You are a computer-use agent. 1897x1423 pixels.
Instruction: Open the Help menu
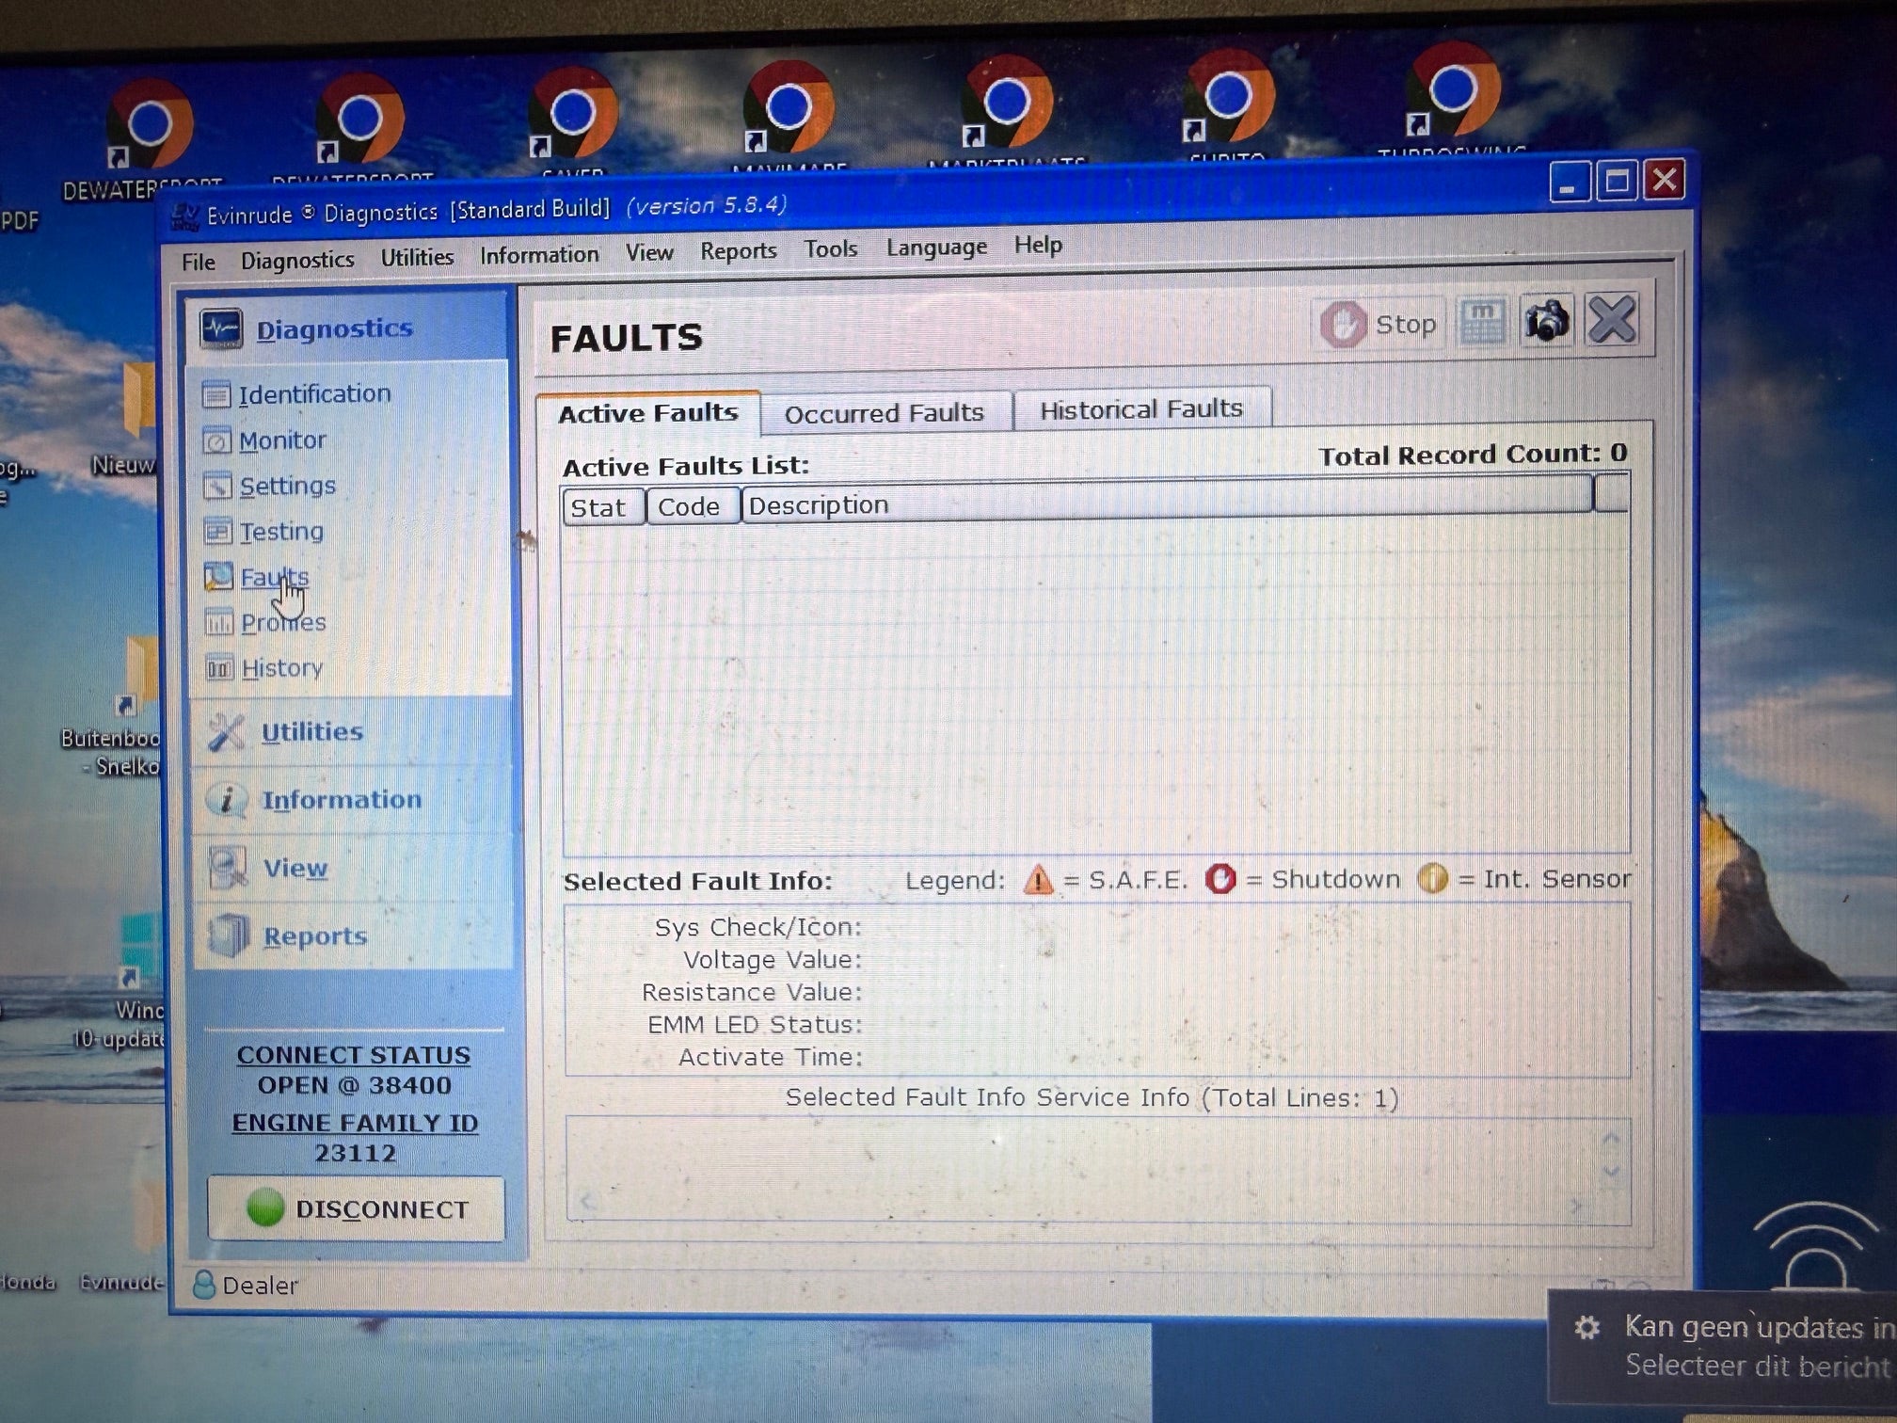[1038, 245]
